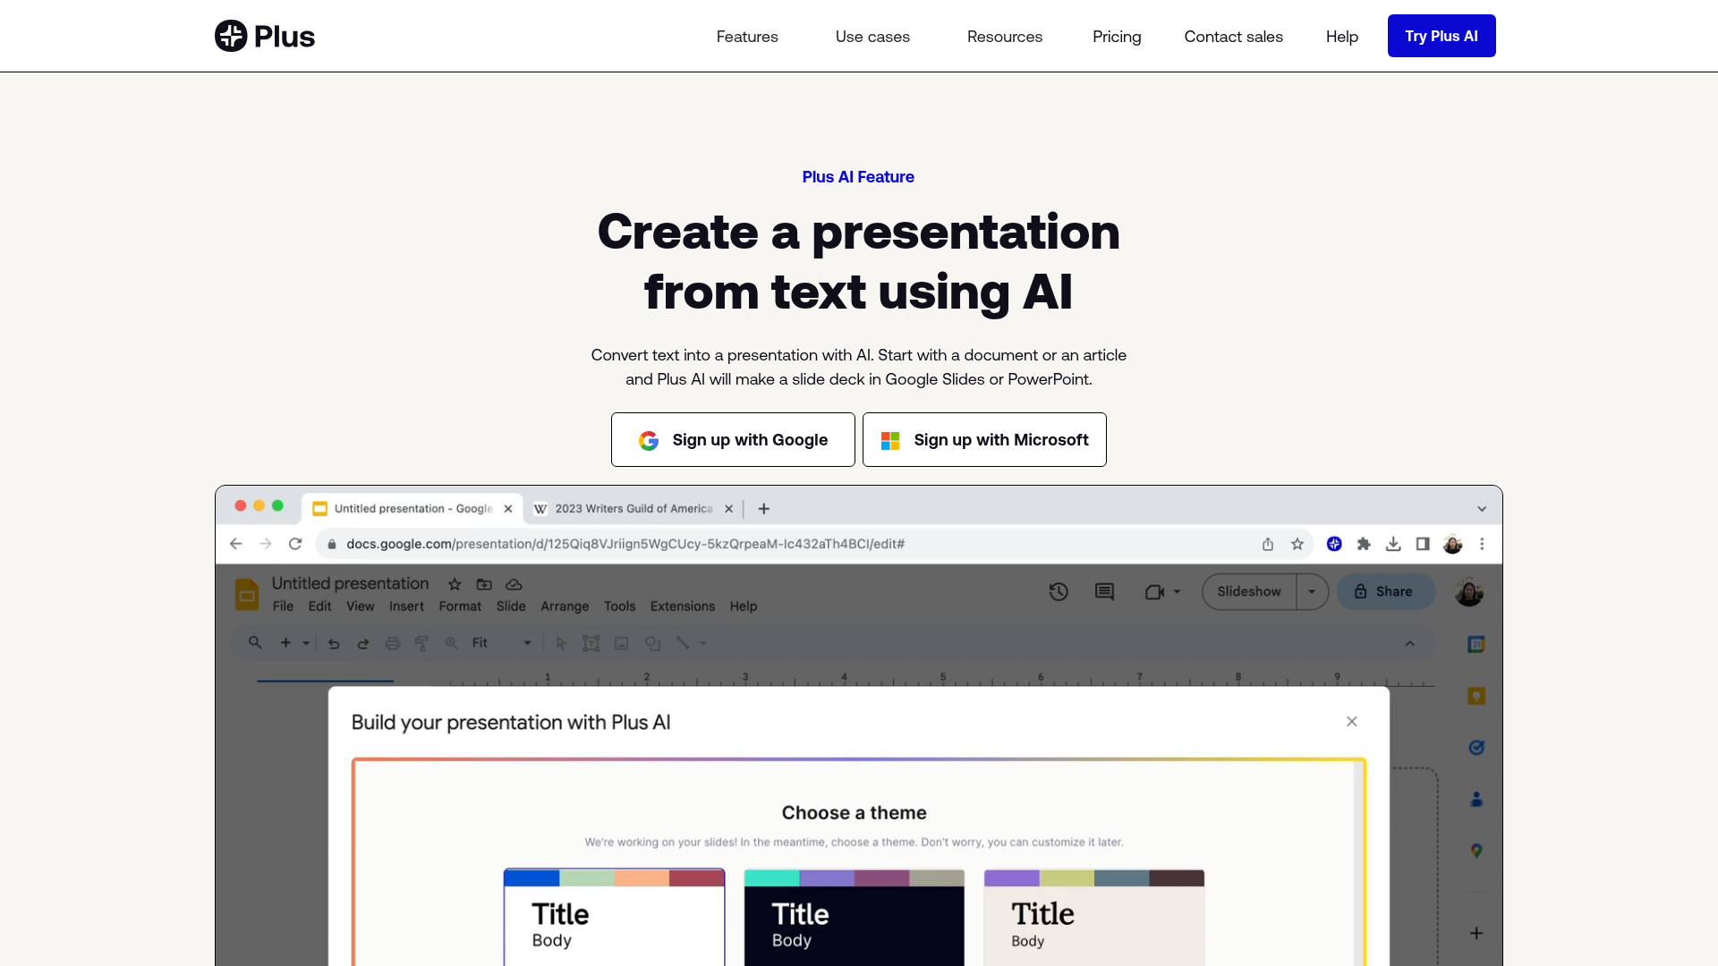1718x966 pixels.
Task: Switch to the 2023 Writers Guild tab
Action: [634, 509]
